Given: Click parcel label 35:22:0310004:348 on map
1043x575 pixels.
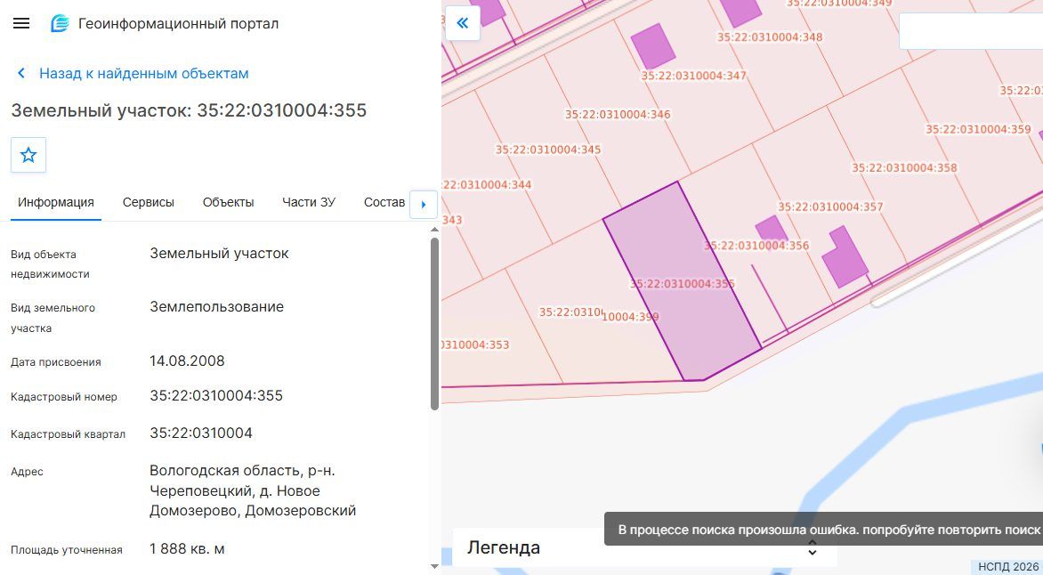Looking at the screenshot, I should (x=770, y=37).
